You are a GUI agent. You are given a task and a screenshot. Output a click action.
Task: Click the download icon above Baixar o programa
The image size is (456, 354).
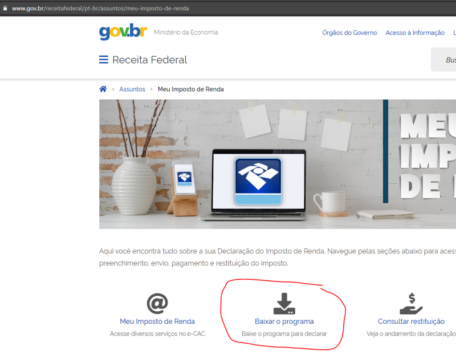[284, 304]
